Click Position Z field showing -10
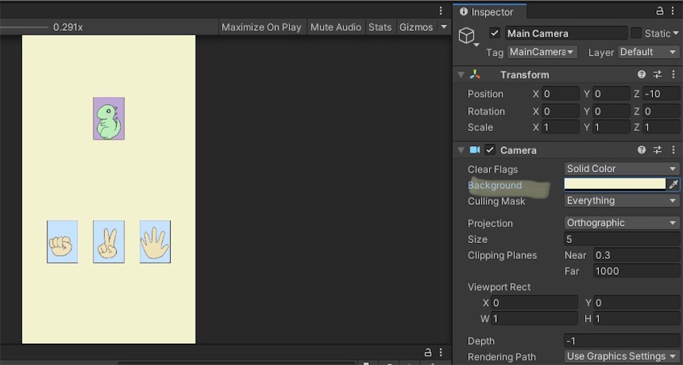 [x=661, y=93]
